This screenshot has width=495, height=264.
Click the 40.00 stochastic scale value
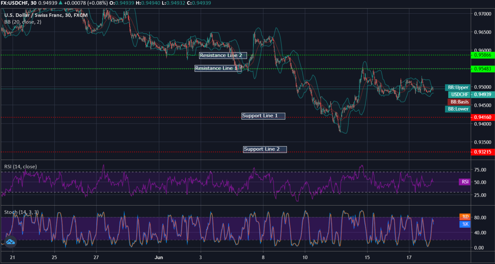coord(480,233)
